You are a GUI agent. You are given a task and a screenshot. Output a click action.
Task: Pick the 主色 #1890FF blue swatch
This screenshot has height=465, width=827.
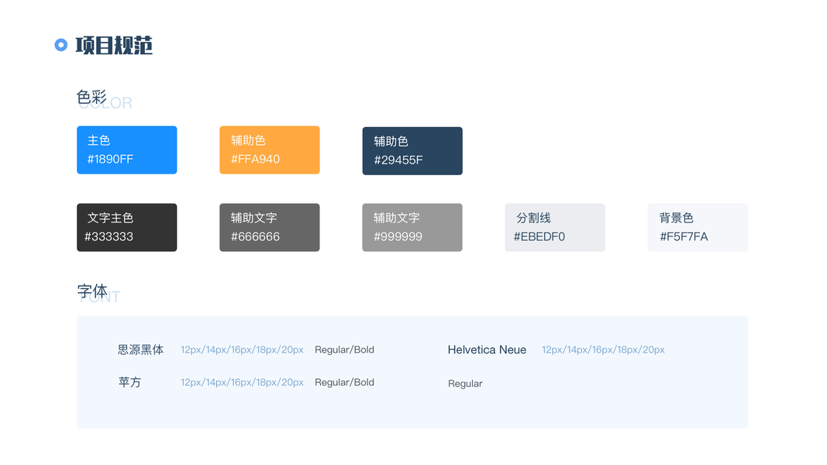click(127, 150)
